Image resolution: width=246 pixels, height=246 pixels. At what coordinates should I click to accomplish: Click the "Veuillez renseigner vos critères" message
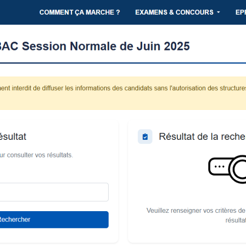tap(196, 211)
